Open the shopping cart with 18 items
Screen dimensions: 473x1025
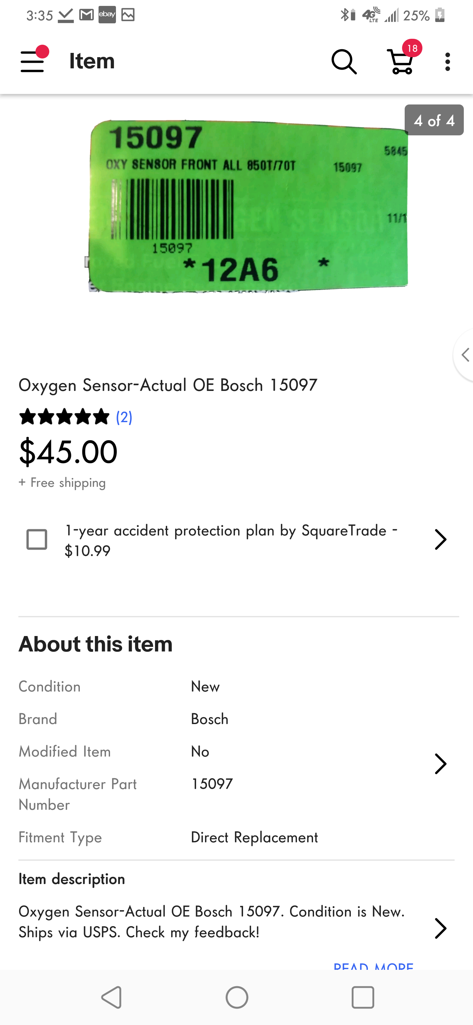tap(402, 61)
